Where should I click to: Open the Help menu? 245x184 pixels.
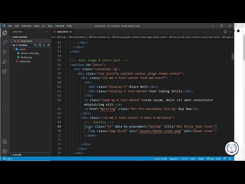[69, 26]
